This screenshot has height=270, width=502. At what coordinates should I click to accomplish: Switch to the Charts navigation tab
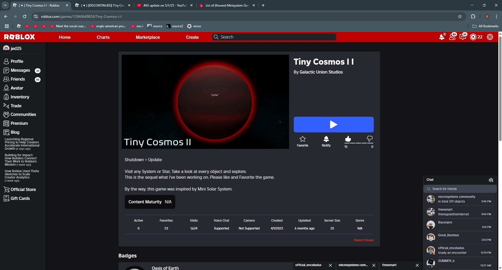coord(103,37)
